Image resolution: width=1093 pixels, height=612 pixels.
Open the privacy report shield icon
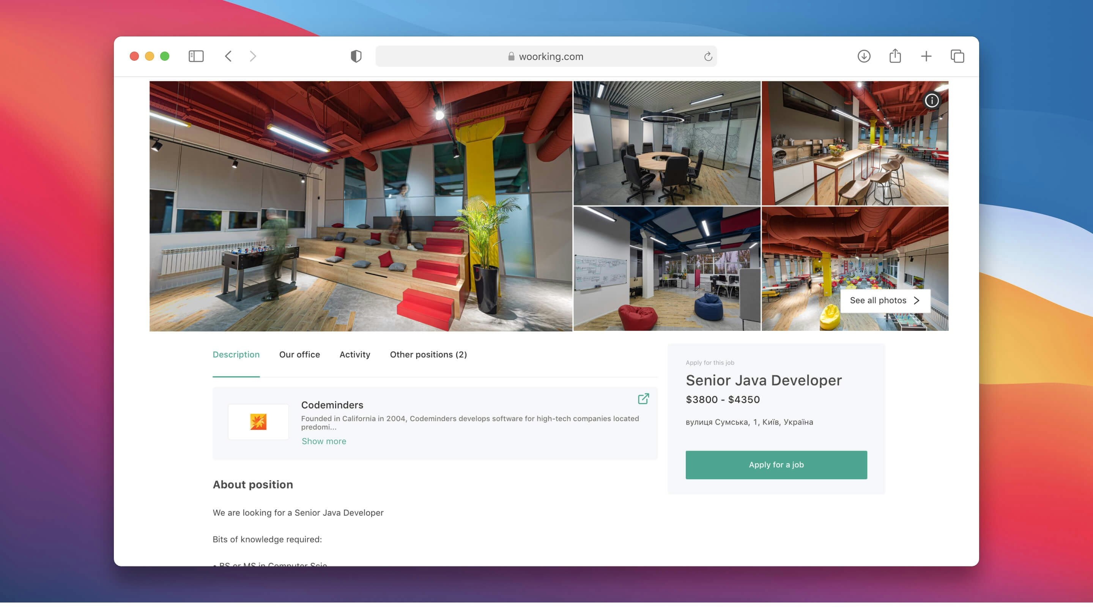click(356, 57)
